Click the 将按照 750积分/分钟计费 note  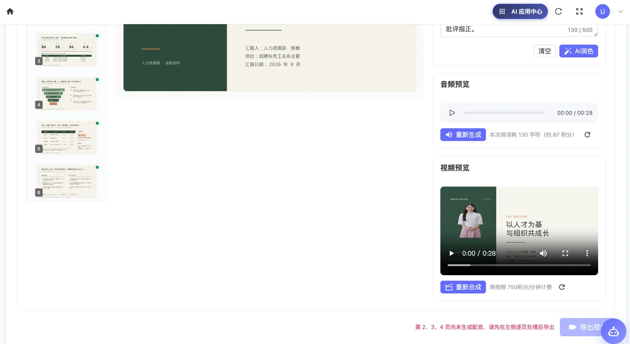coord(521,287)
